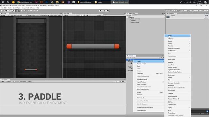The image size is (209, 117).
Task: Open Blender from the taskbar
Action: (x=63, y=2)
